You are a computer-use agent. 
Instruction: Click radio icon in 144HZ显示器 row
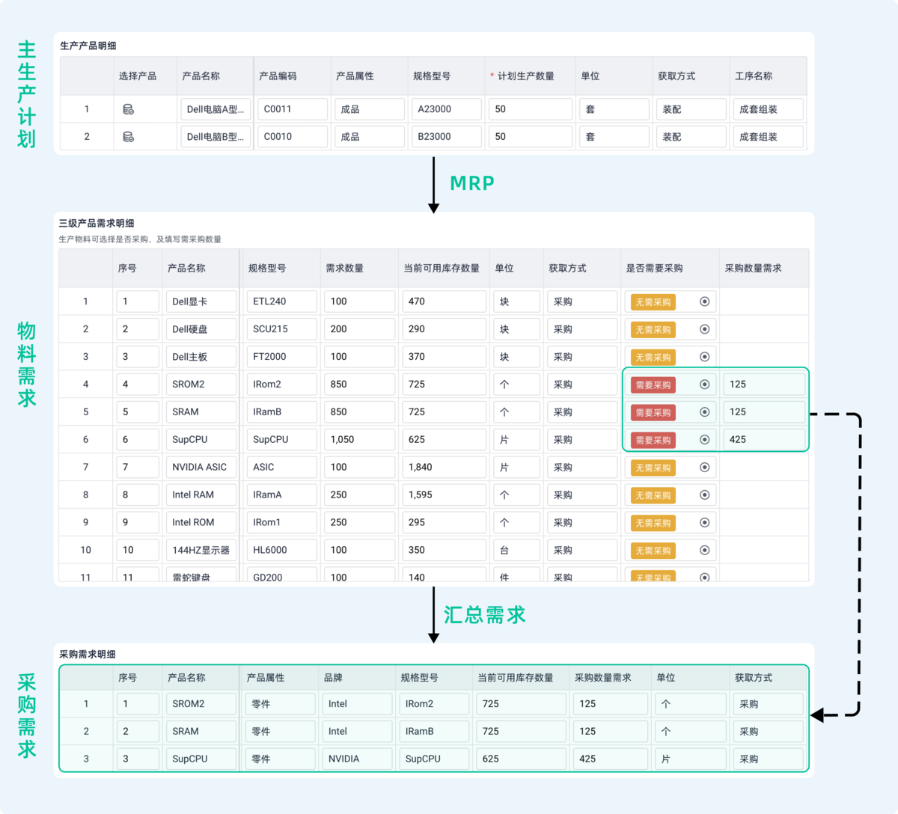point(704,550)
